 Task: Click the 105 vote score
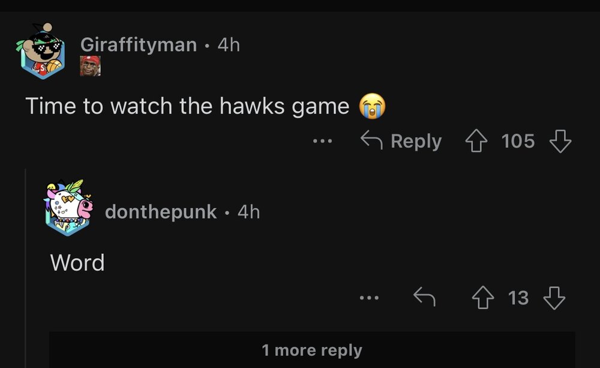(518, 141)
